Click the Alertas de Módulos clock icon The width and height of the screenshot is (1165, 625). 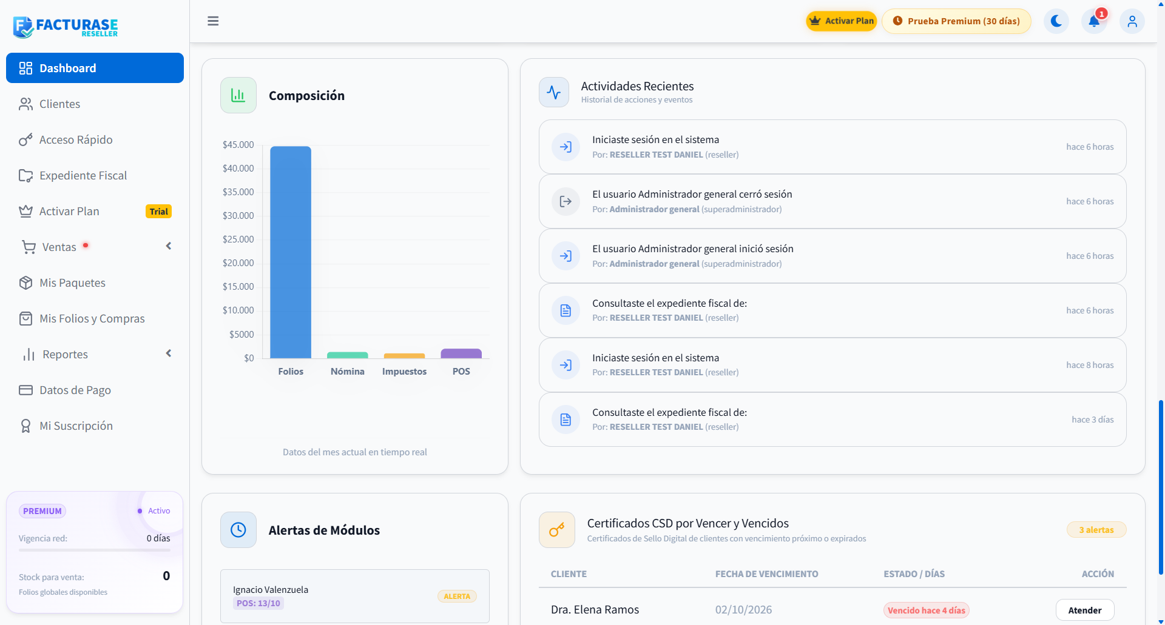[238, 530]
